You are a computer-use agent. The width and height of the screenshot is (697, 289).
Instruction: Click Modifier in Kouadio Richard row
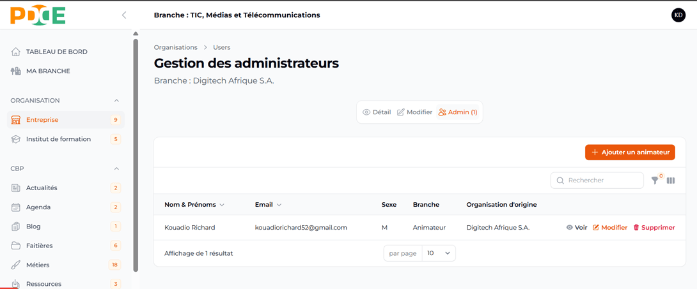610,227
